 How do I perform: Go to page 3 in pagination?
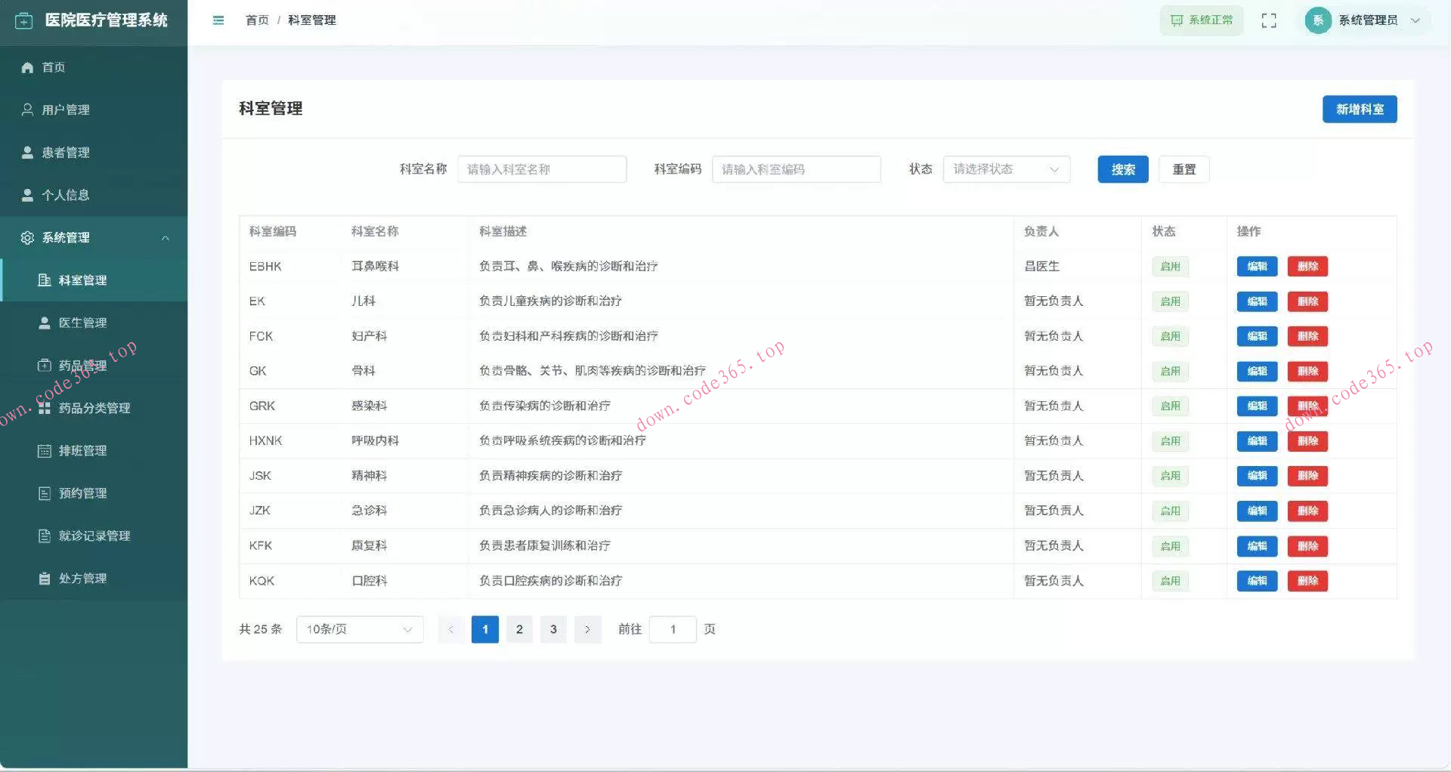[x=553, y=629]
